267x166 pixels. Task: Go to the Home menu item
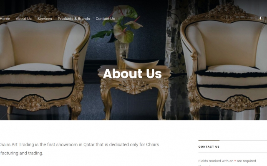[x=5, y=19]
